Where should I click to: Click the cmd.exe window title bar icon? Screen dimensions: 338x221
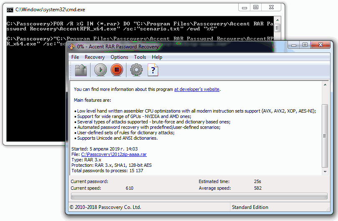pos(10,10)
